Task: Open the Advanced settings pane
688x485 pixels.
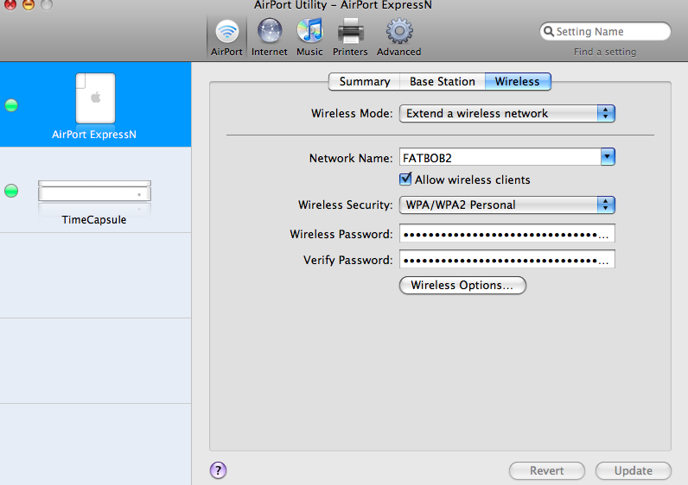Action: [398, 38]
